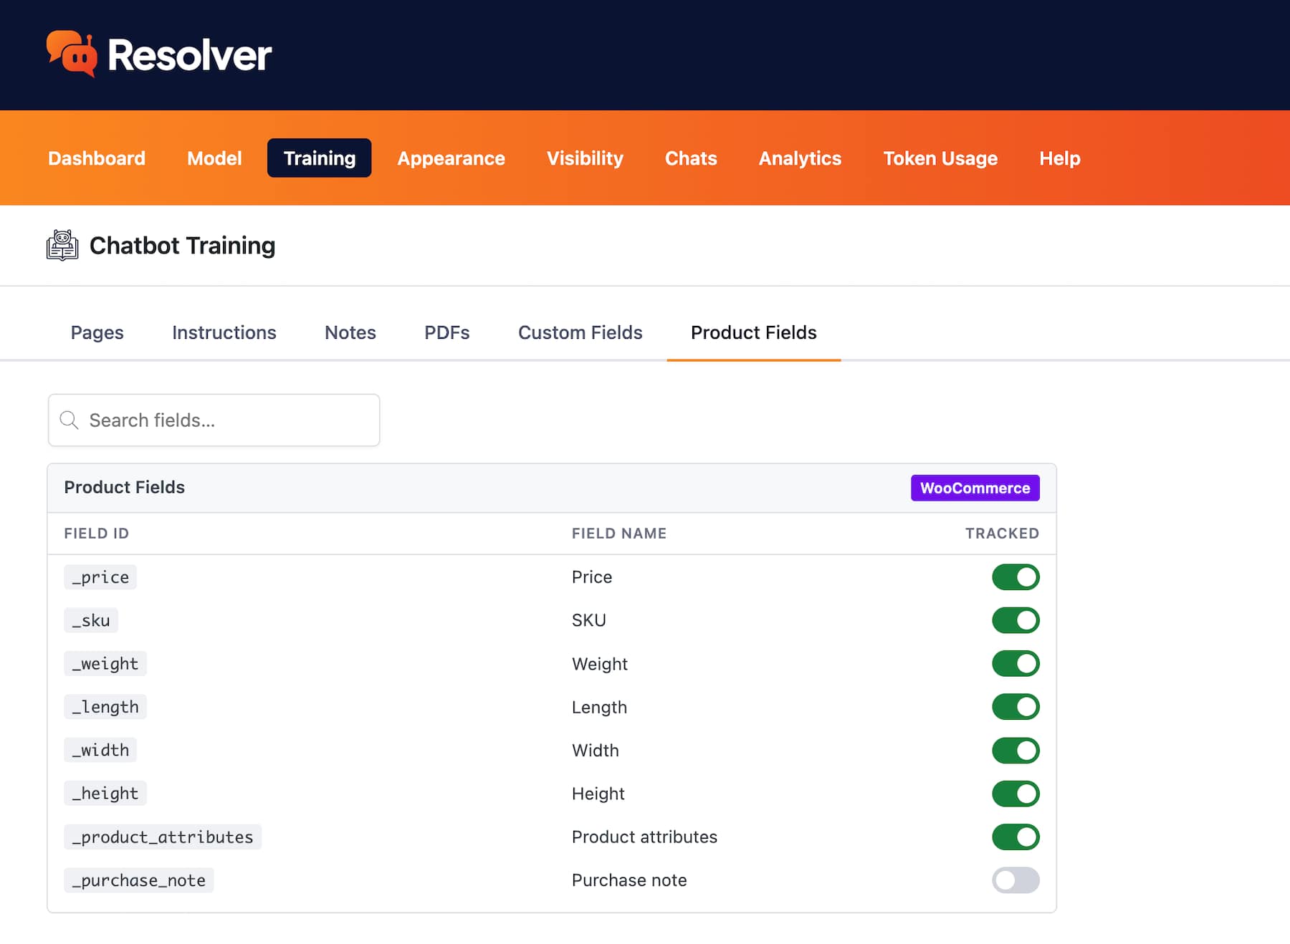This screenshot has height=944, width=1290.
Task: Click the Purchase note field name
Action: click(629, 880)
